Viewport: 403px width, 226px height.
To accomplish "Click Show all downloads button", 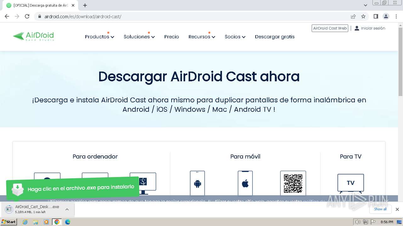I will tap(380, 209).
